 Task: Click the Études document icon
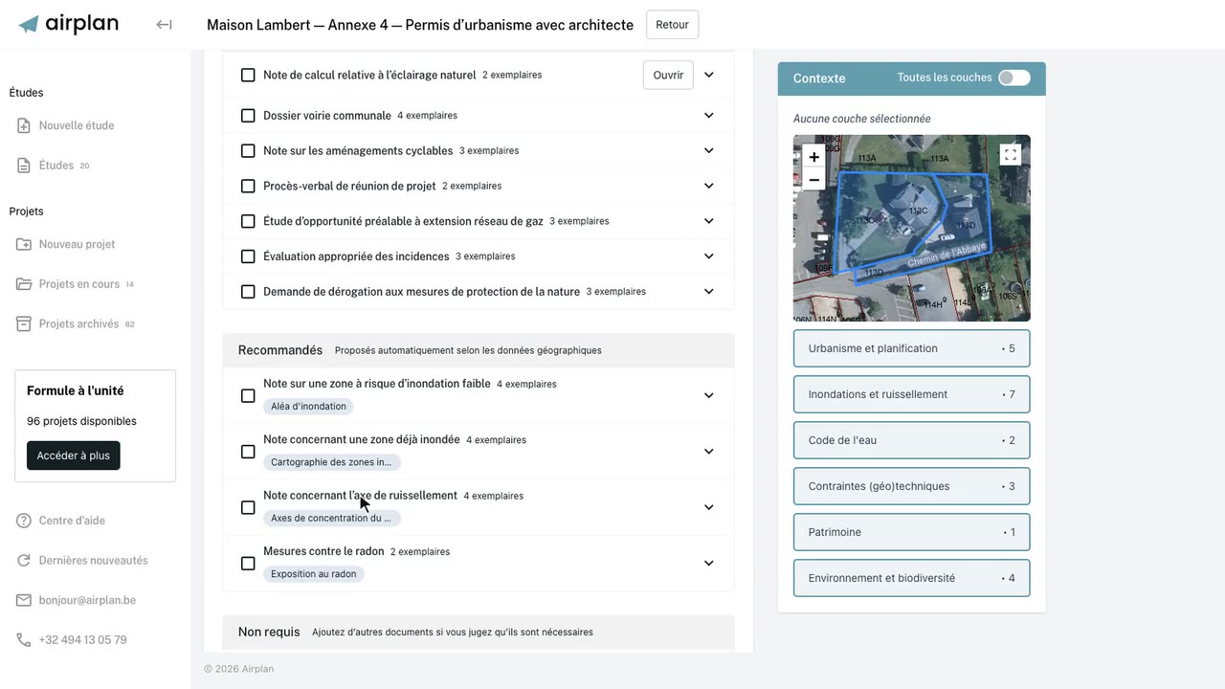click(x=24, y=166)
